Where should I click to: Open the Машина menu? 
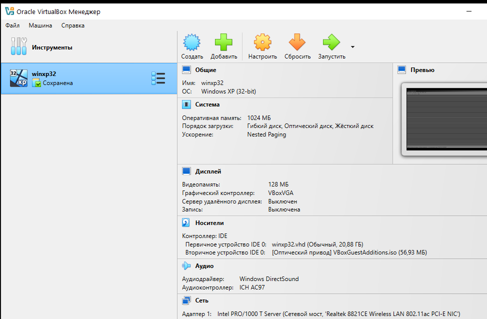40,25
